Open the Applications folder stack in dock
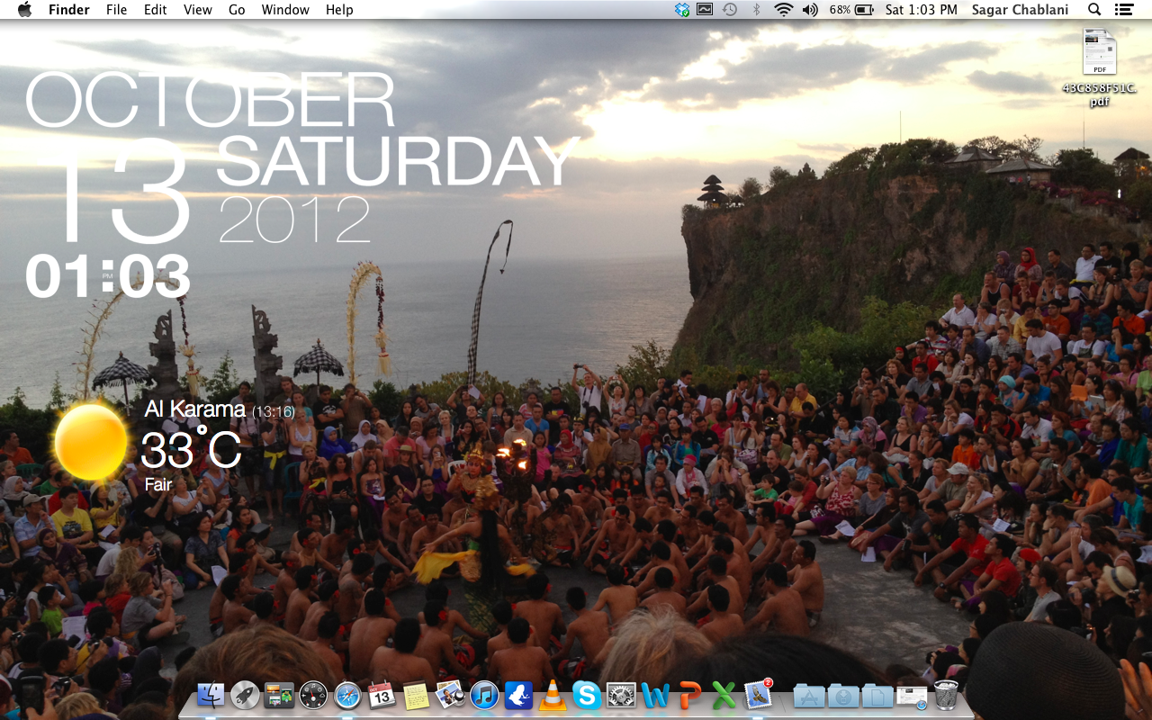Viewport: 1152px width, 720px height. point(809,695)
